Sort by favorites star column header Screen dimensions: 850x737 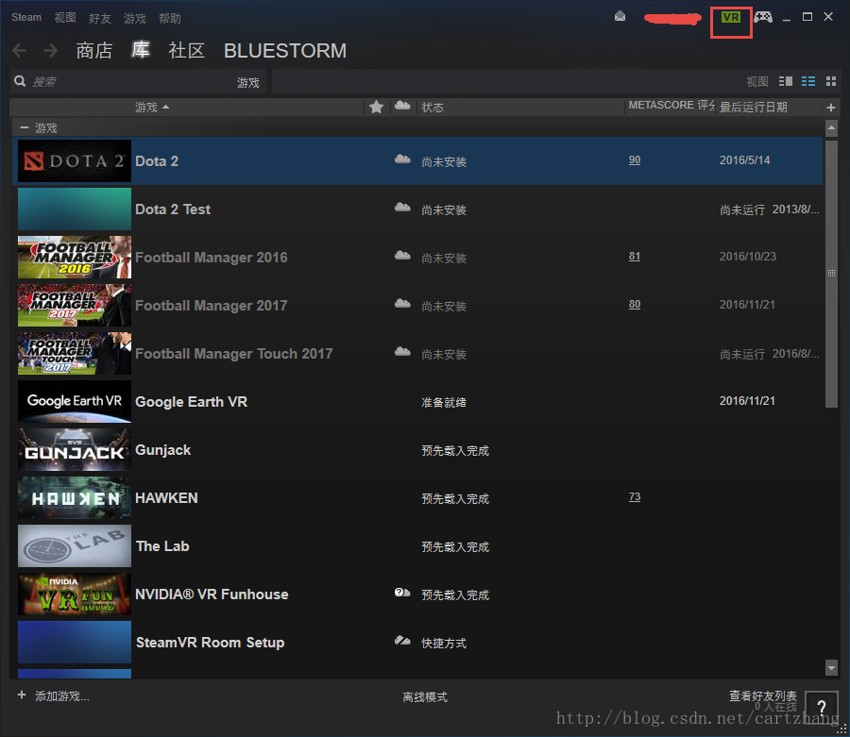tap(376, 107)
